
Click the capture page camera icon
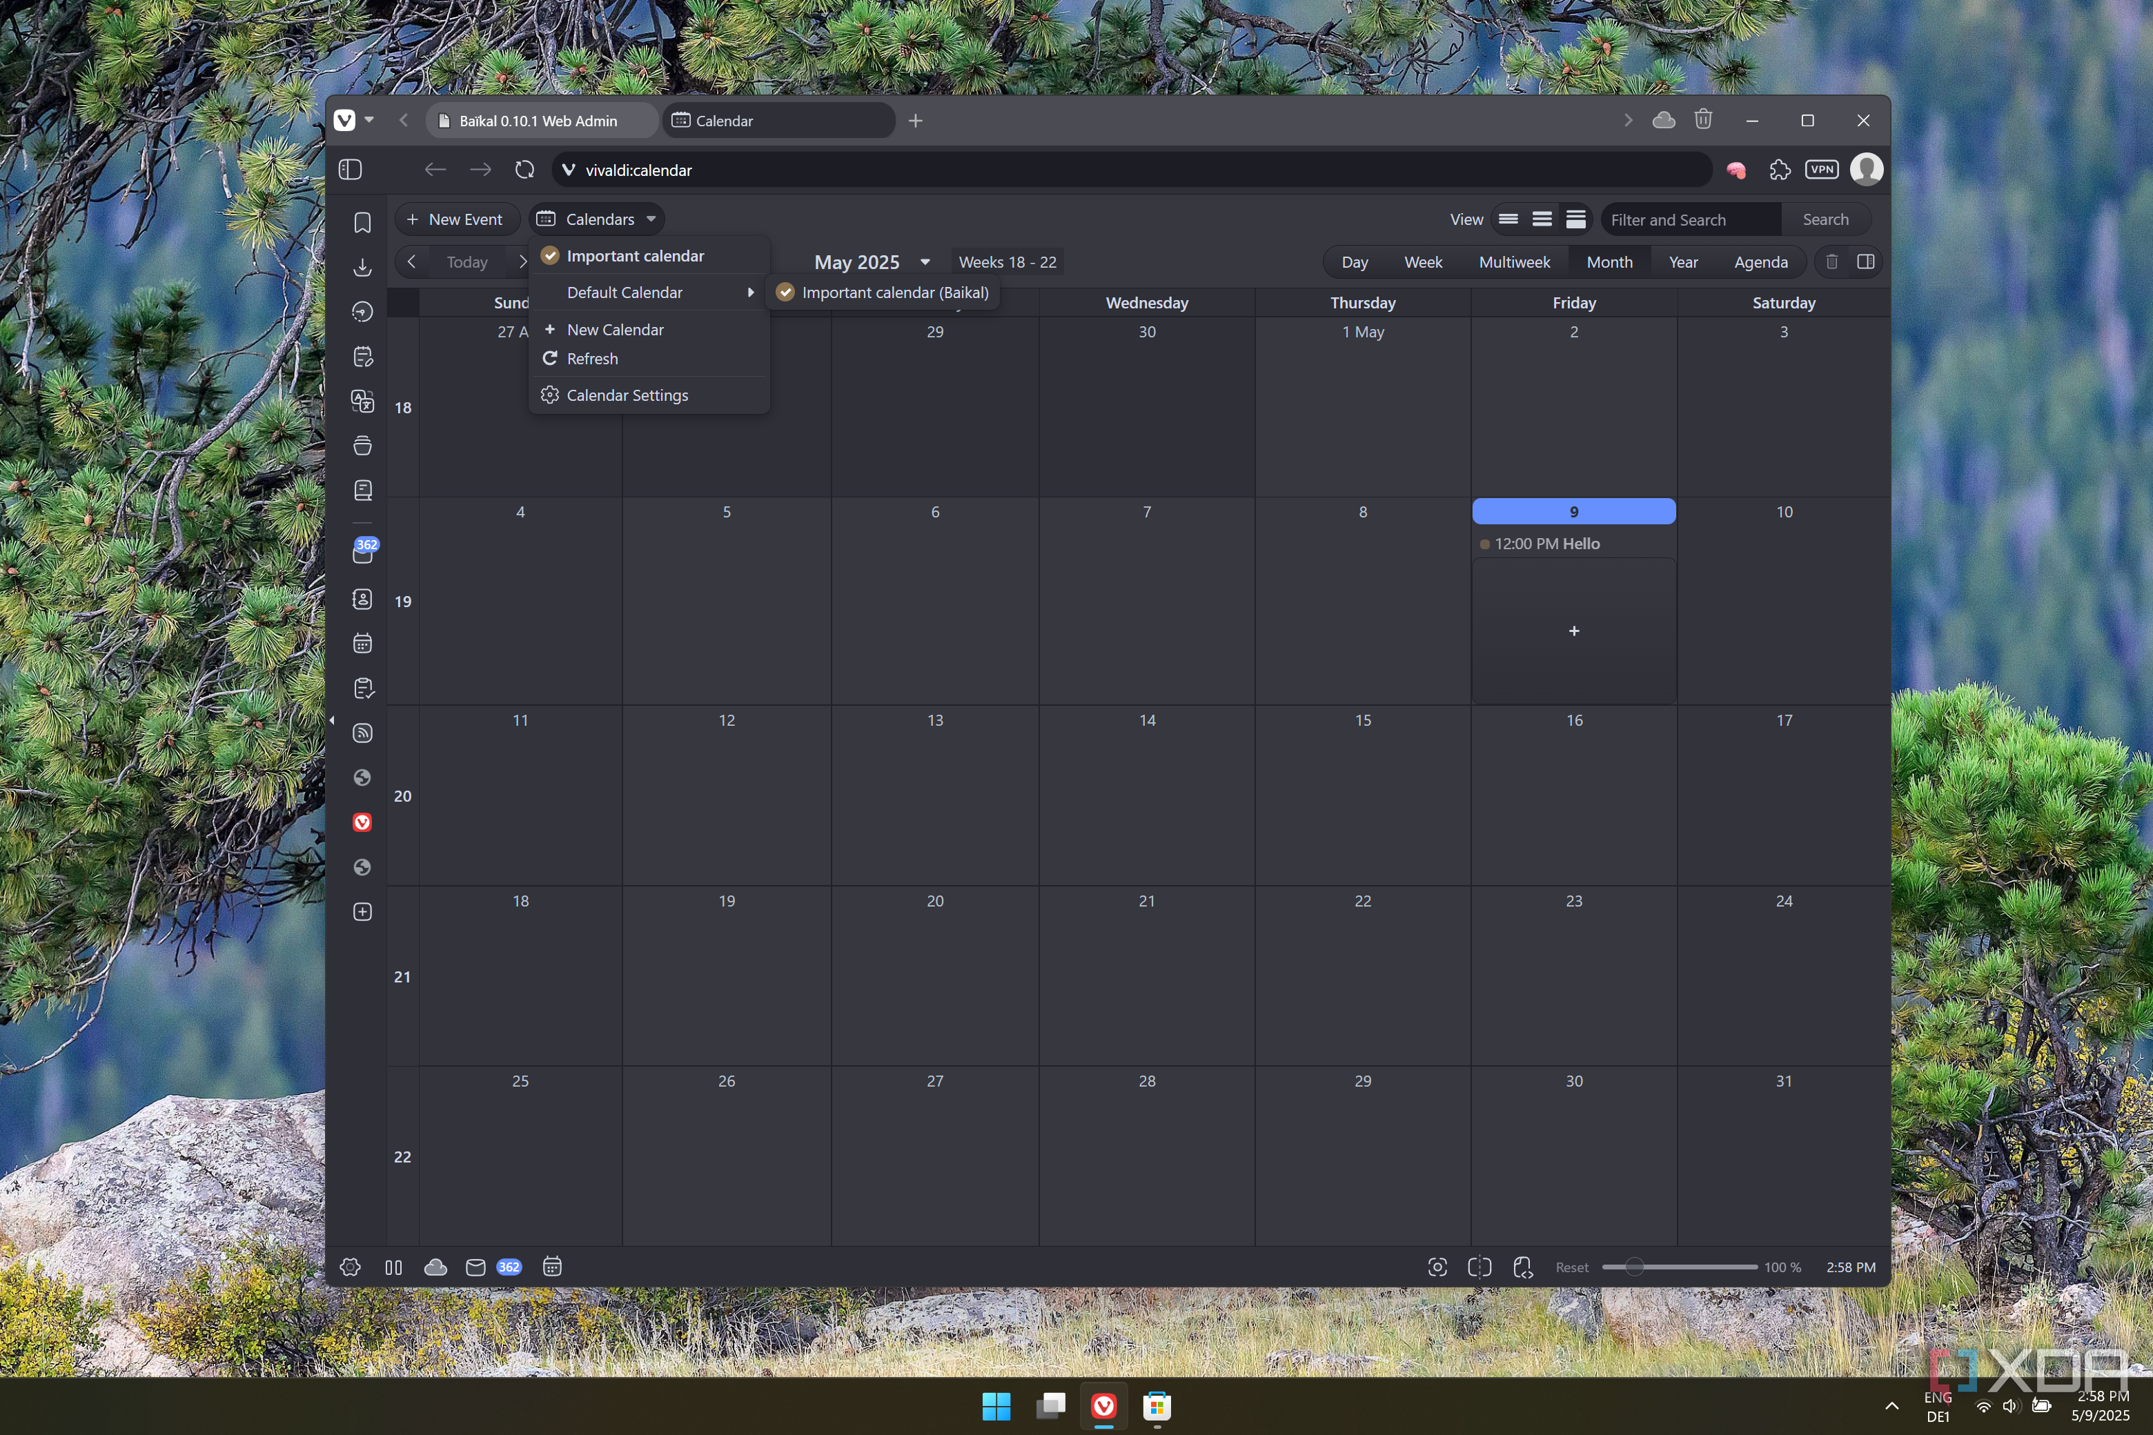point(1437,1267)
